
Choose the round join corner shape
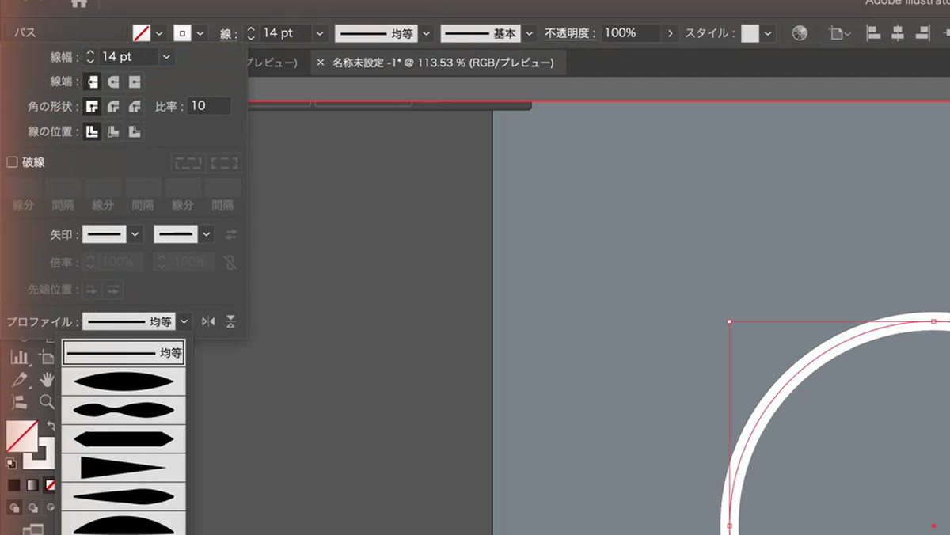(x=114, y=106)
